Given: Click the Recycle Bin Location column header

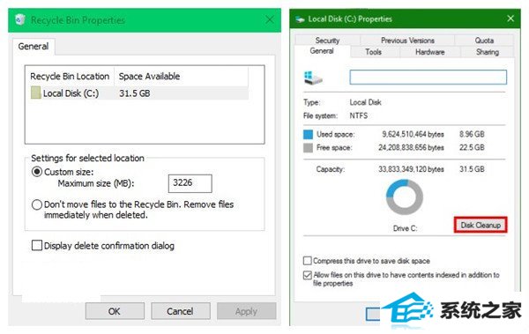Looking at the screenshot, I should point(70,77).
